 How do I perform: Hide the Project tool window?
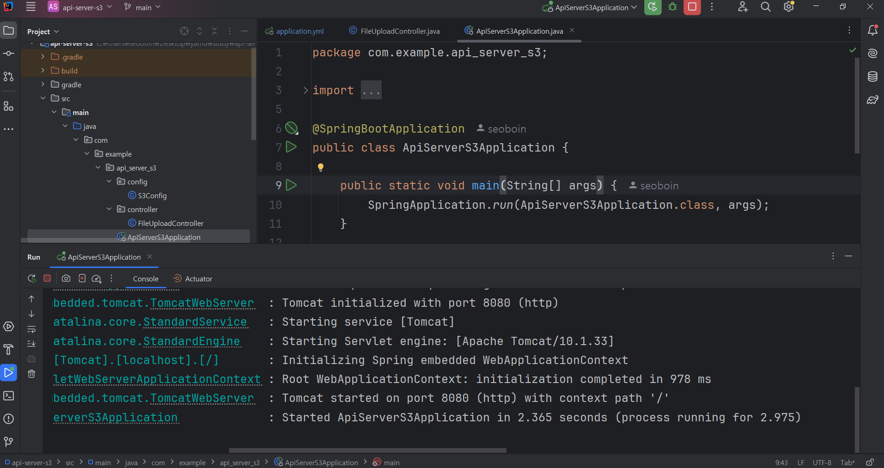tap(244, 31)
